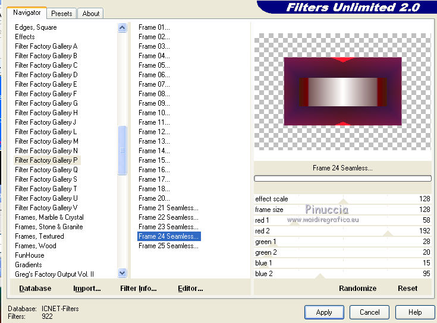Image resolution: width=437 pixels, height=323 pixels.
Task: Select Filter Factory Gallery V
Action: 46,208
